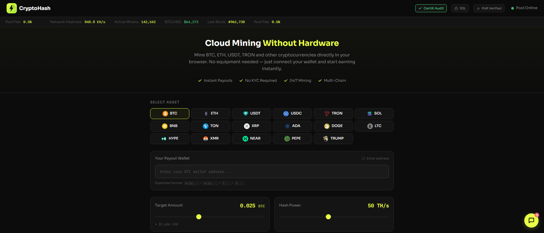Click the CryptoHash brand name
Screen dimensions: 544x233
click(x=35, y=8)
